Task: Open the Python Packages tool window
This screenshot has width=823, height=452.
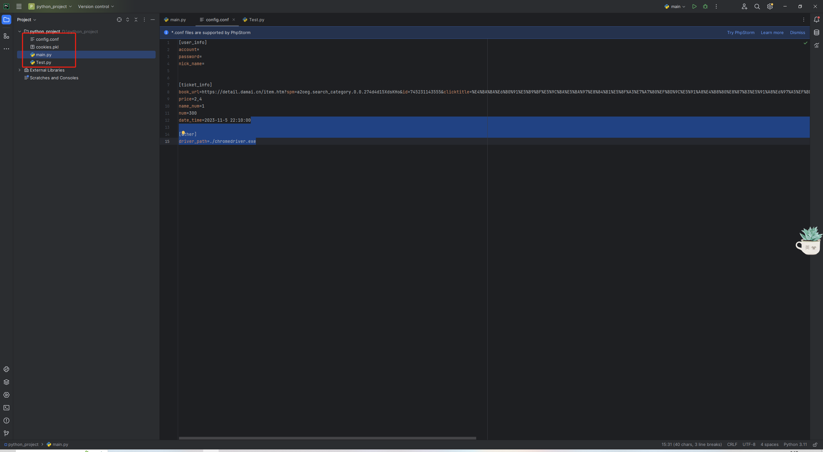Action: (6, 382)
